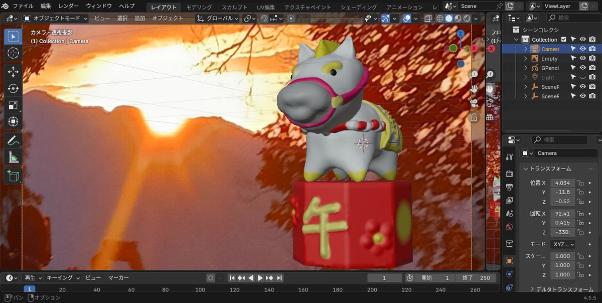Select the Rotate tool
This screenshot has height=303, width=602.
coord(13,89)
